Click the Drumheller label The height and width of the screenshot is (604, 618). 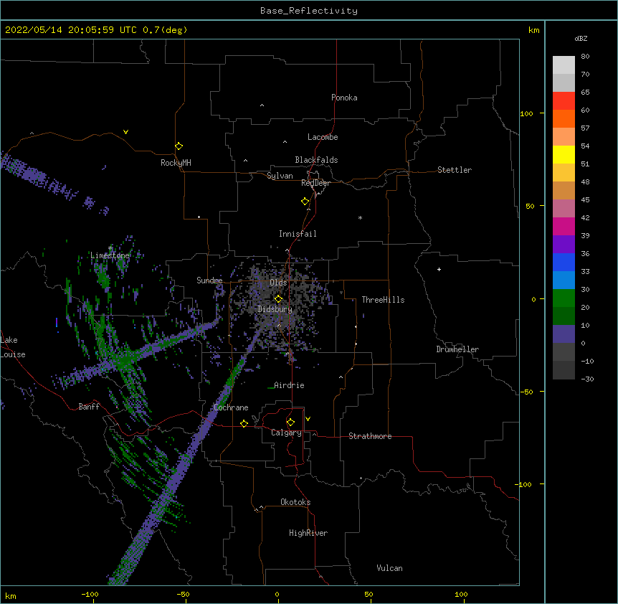[457, 349]
